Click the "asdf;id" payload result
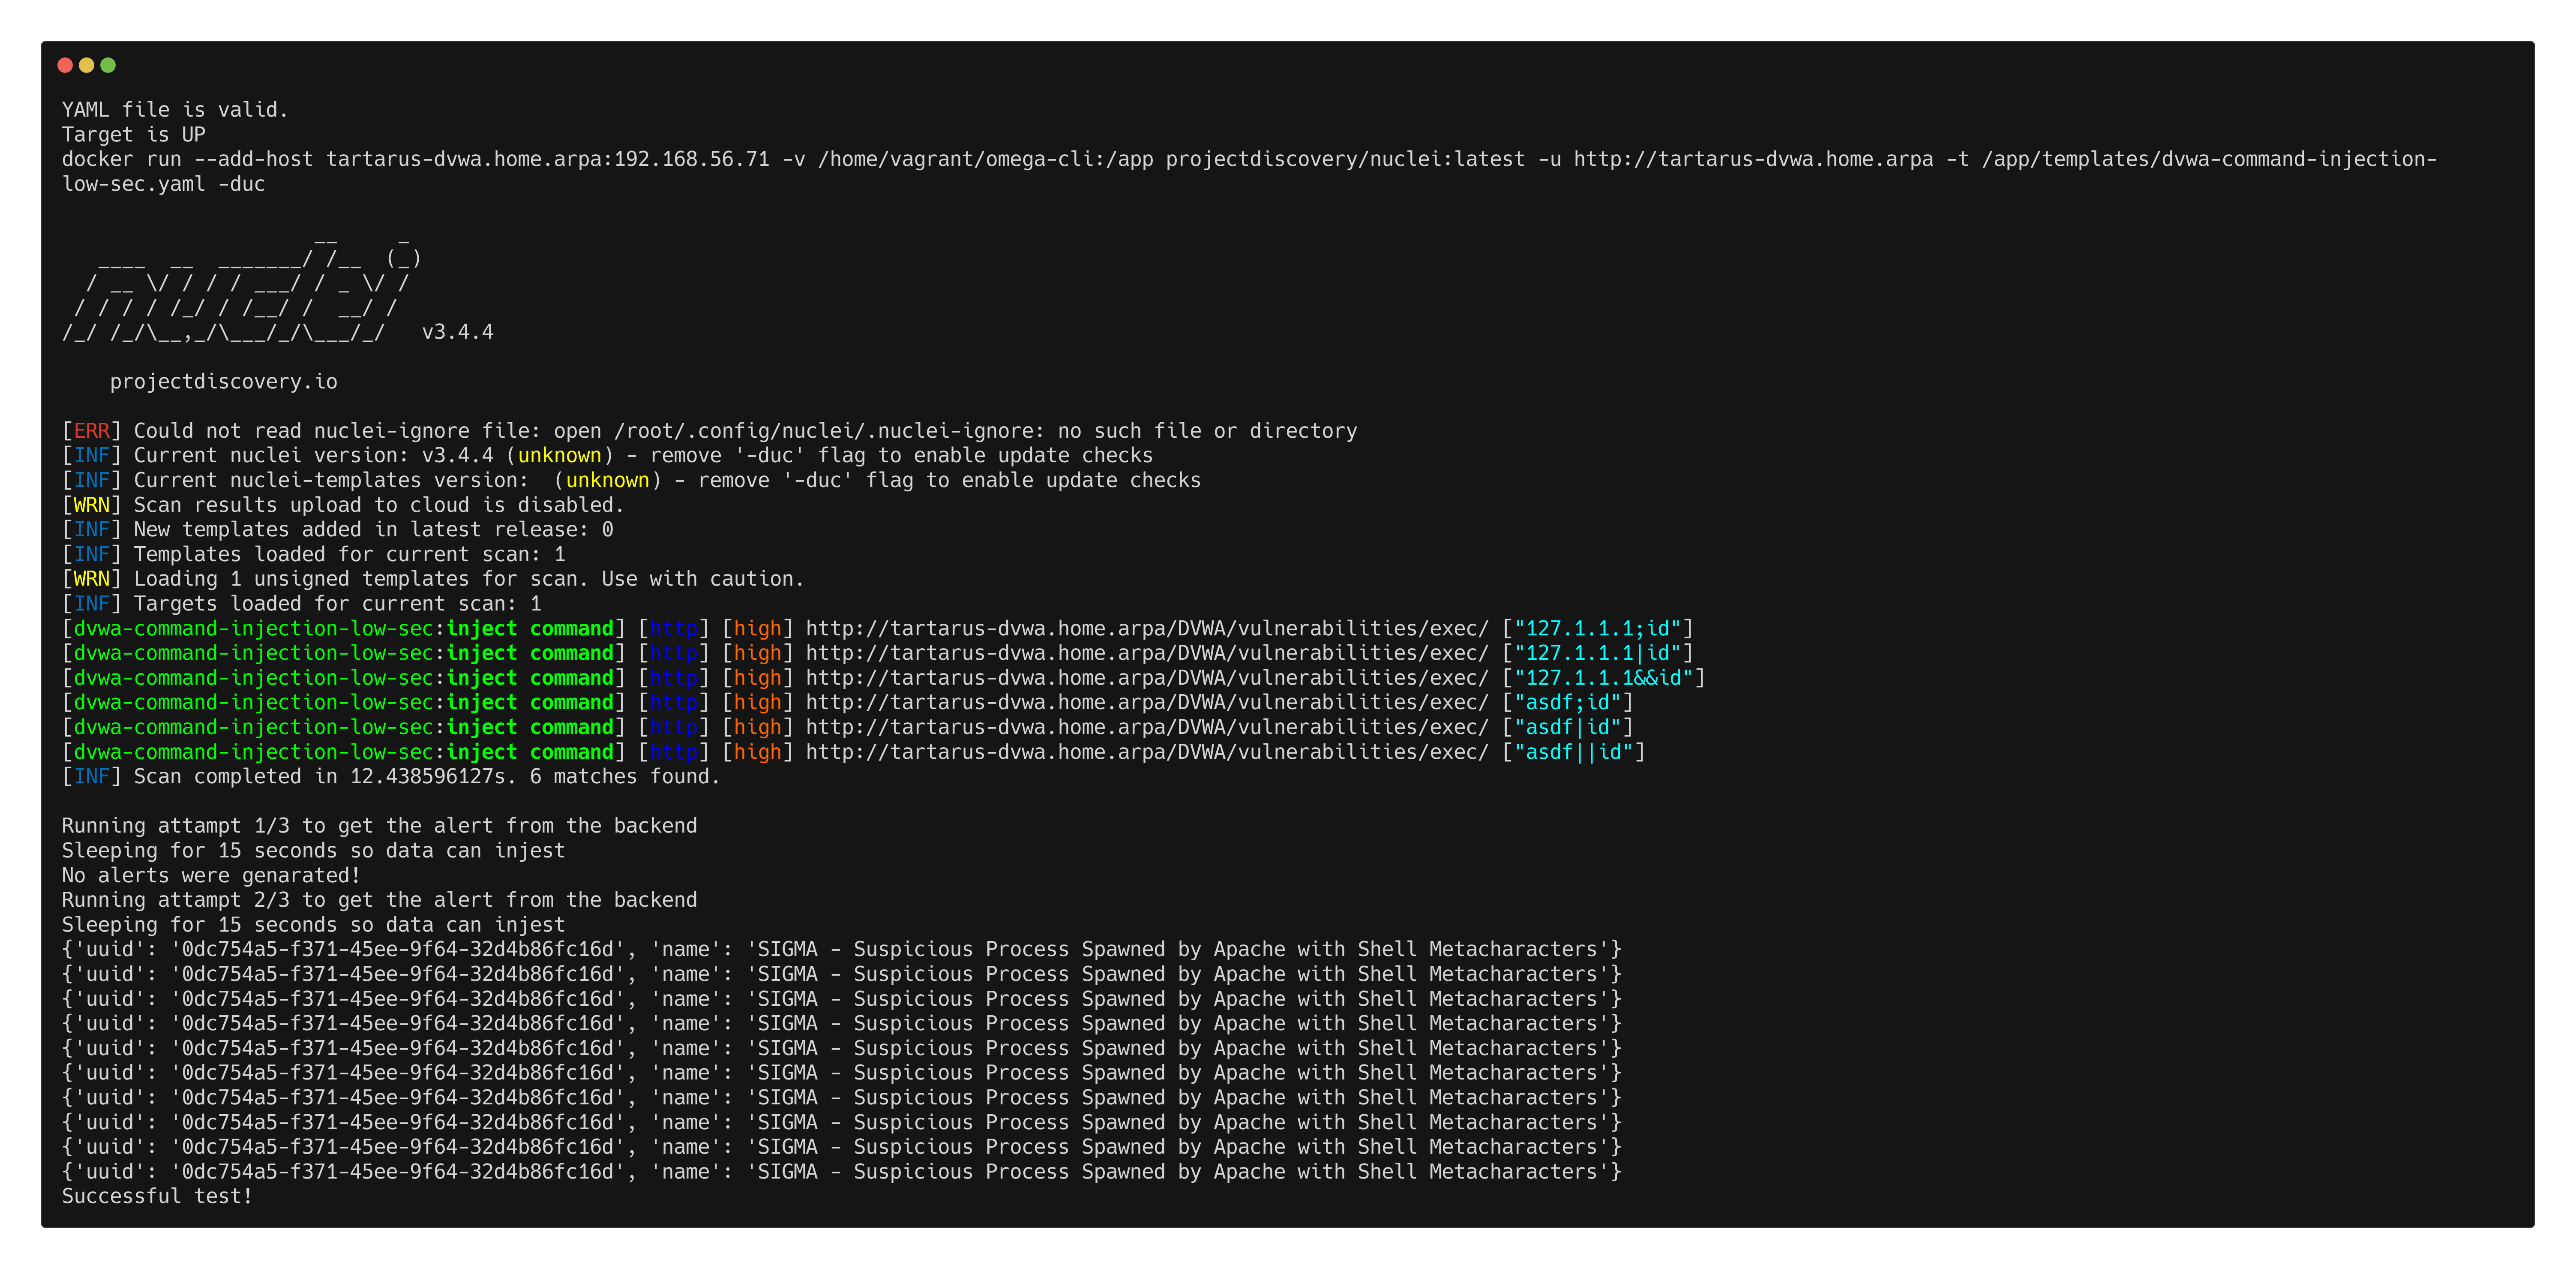The height and width of the screenshot is (1269, 2576). (1567, 702)
